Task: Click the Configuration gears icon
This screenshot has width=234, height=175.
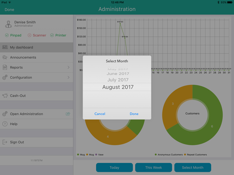Action: (x=5, y=77)
